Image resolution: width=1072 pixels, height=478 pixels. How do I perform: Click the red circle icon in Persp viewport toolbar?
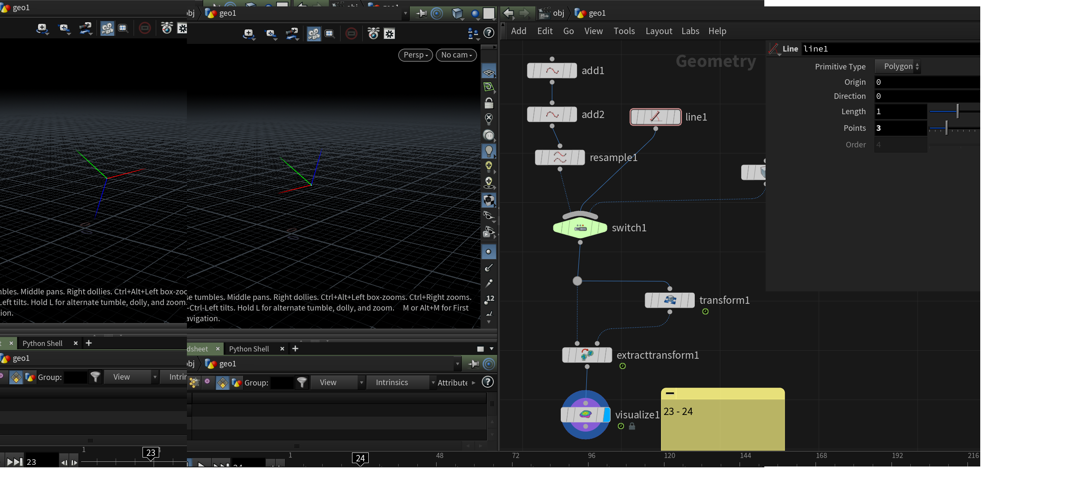[351, 34]
